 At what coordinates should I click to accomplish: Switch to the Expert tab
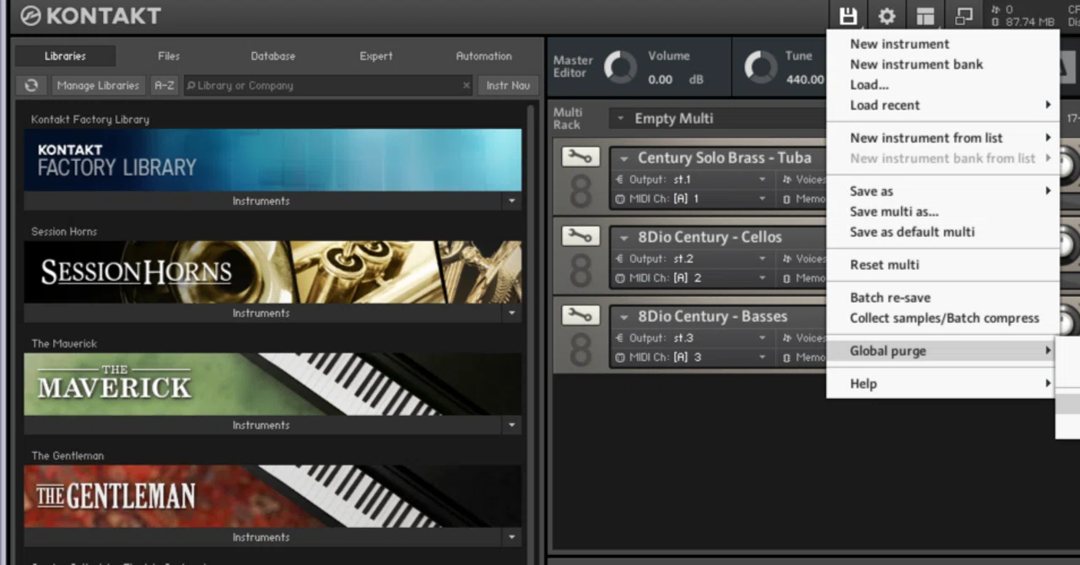(x=376, y=56)
